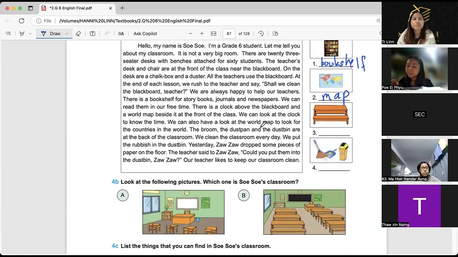458x257 pixels.
Task: Open the PDF table of contents panel
Action: (x=8, y=34)
